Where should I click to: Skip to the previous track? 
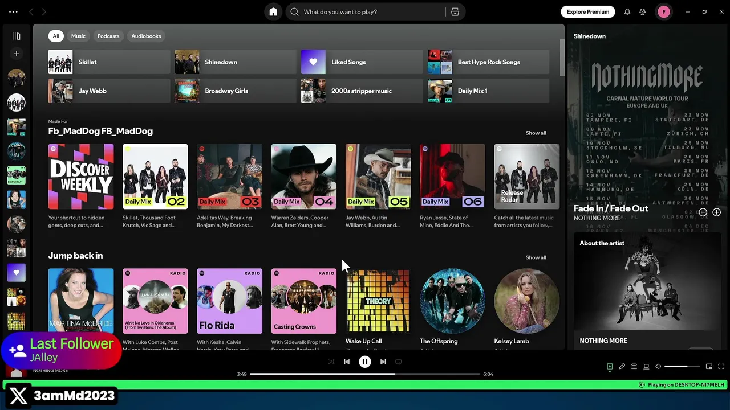(x=347, y=362)
